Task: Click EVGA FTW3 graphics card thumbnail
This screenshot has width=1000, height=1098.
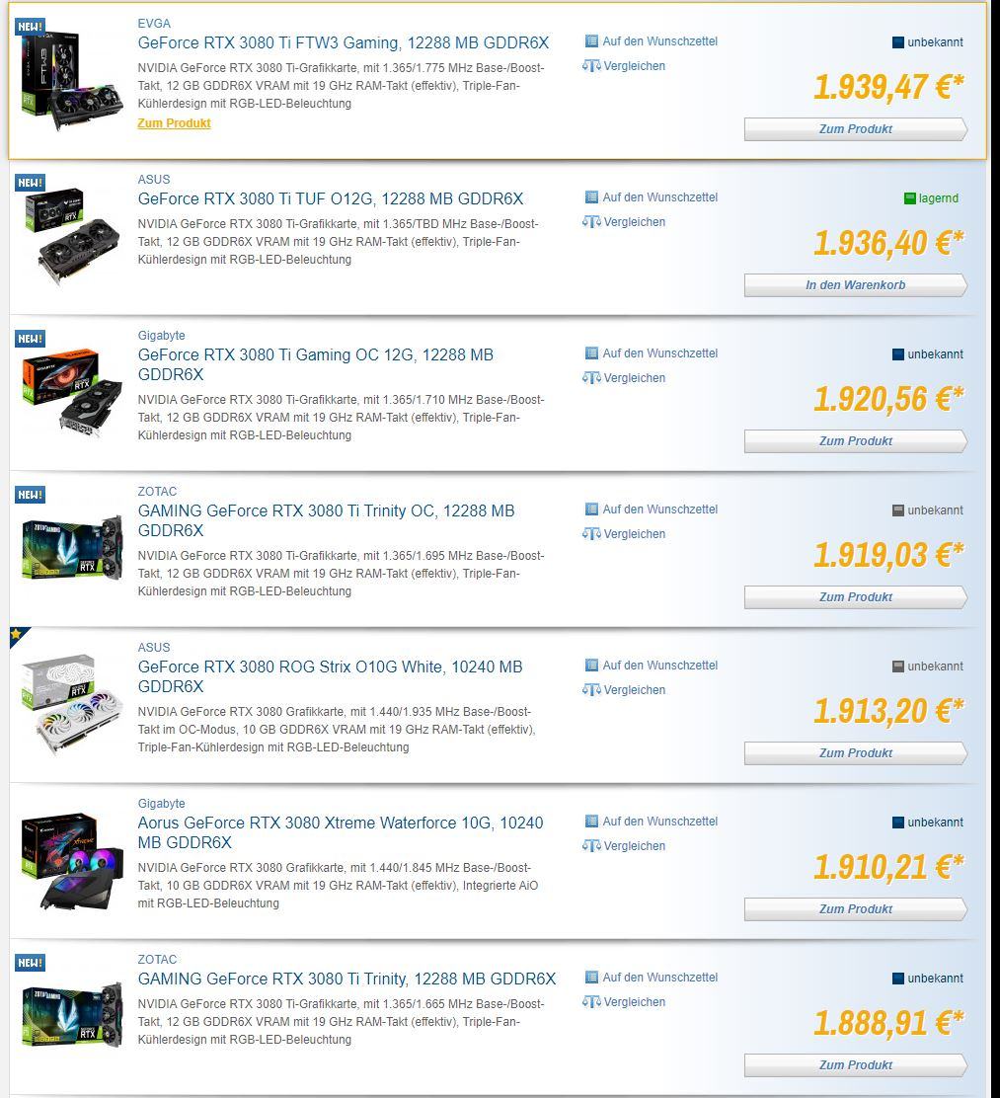Action: click(70, 81)
